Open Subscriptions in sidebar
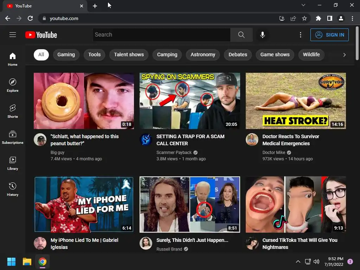Screen dimensions: 360x270 pyautogui.click(x=13, y=137)
